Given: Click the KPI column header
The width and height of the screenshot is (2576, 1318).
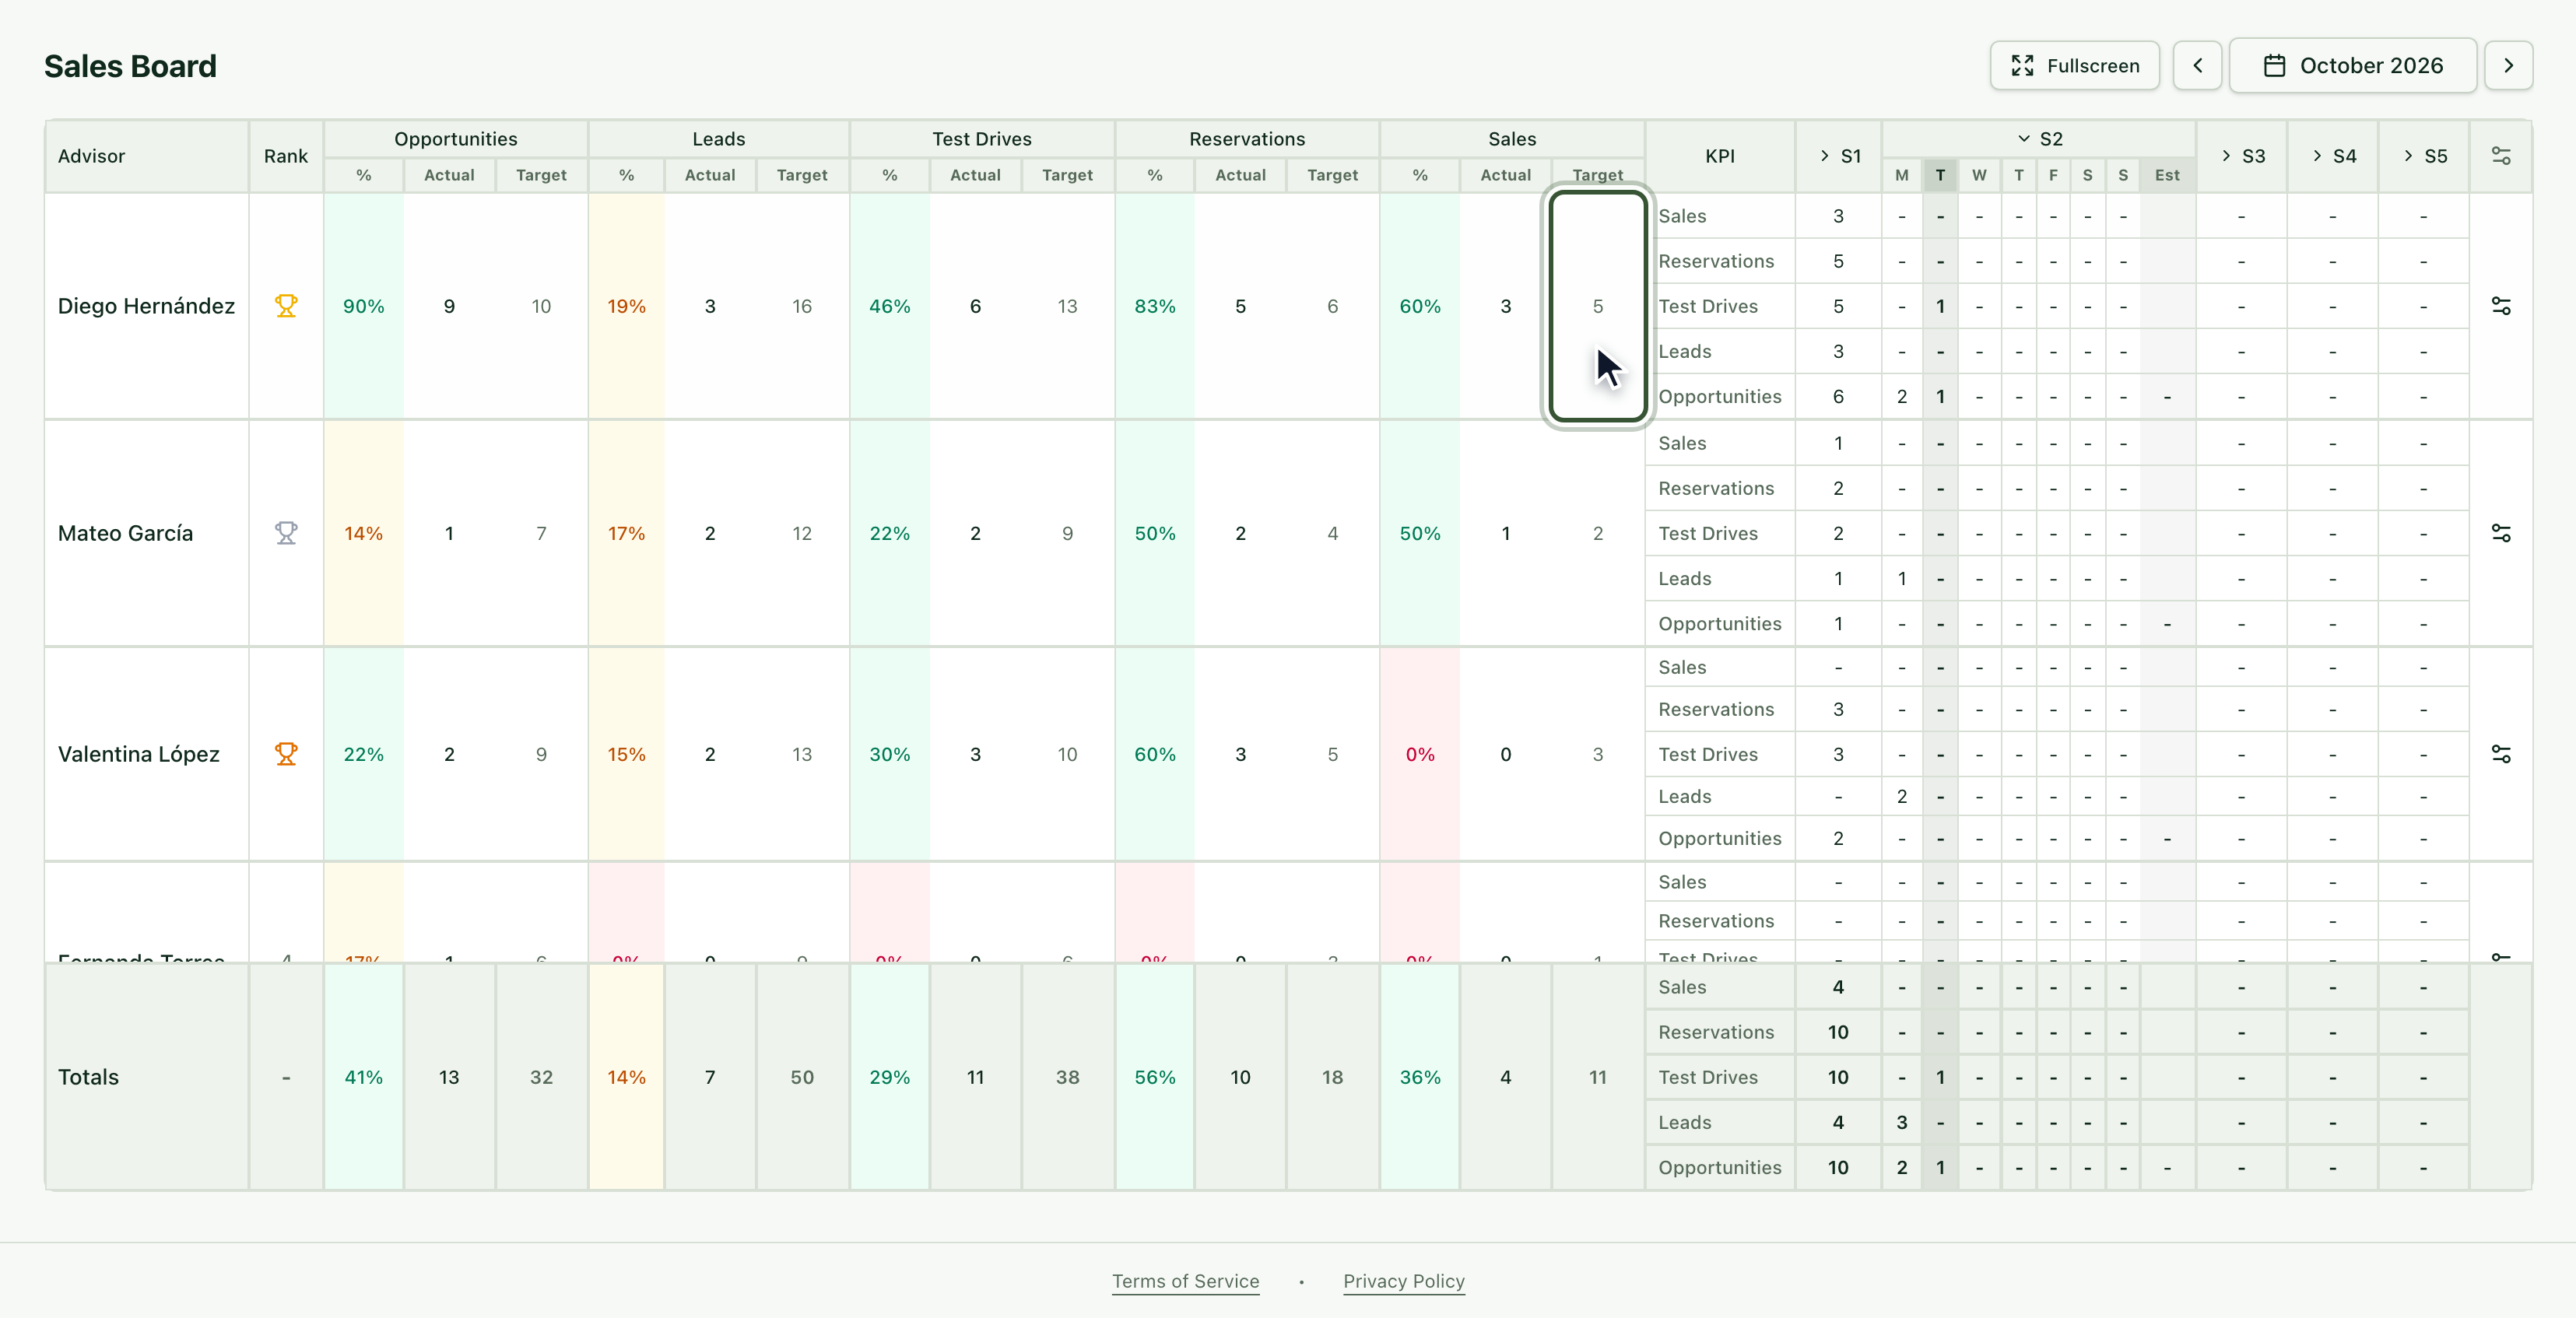Looking at the screenshot, I should pos(1719,156).
